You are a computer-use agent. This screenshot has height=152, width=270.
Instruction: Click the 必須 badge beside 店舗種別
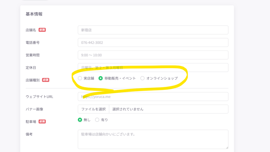(x=46, y=80)
